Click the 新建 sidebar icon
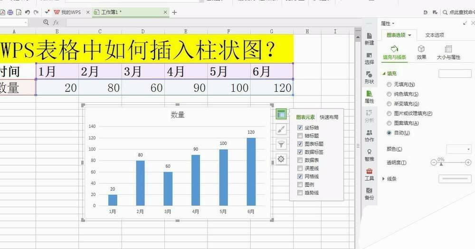 369,39
